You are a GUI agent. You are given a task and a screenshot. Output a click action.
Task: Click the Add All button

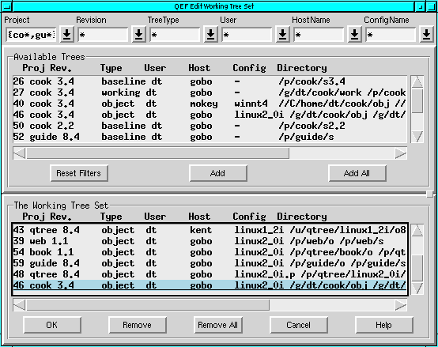[357, 173]
